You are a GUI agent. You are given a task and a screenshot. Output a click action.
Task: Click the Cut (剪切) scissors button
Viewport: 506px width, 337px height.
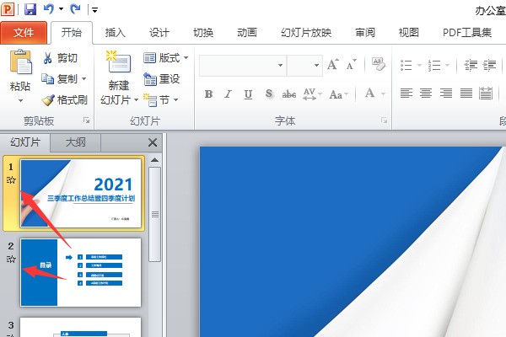click(x=60, y=58)
